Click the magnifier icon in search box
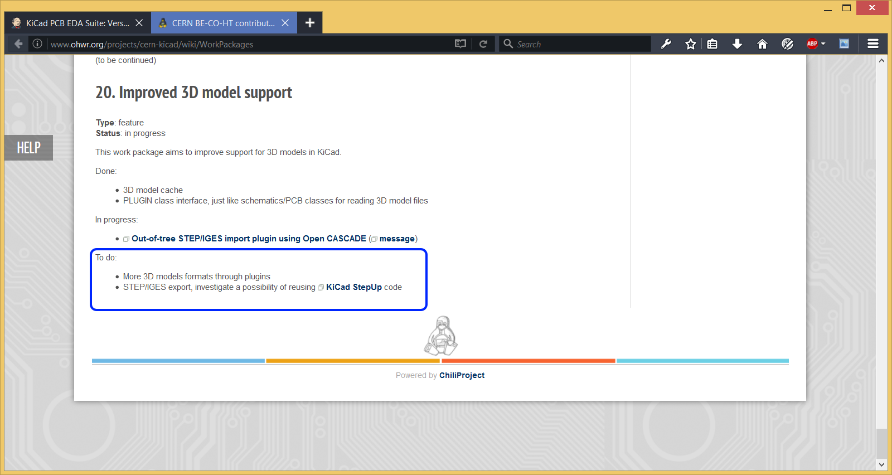892x475 pixels. [x=508, y=43]
